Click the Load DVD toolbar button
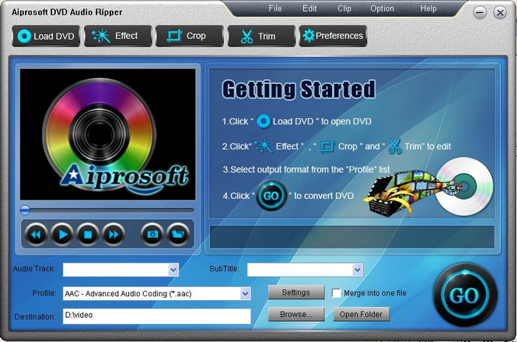Screen dimensions: 517x342 [46, 36]
